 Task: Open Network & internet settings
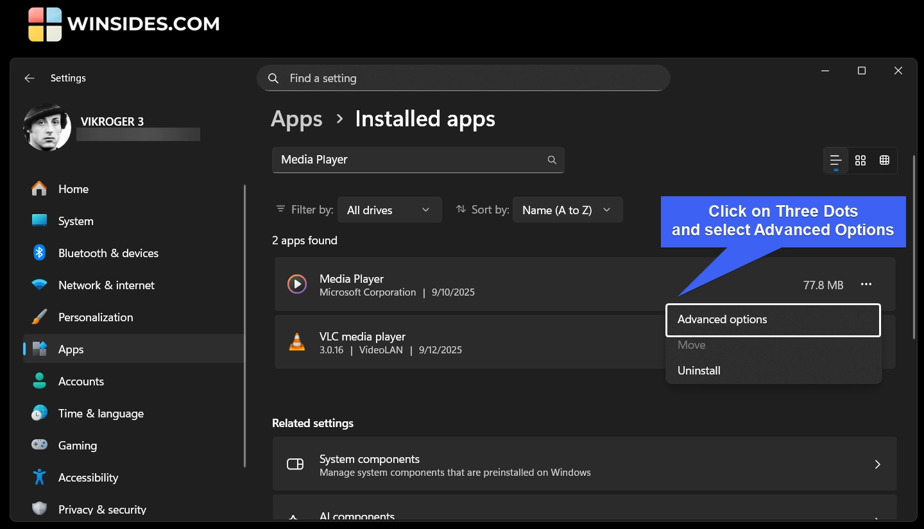coord(106,285)
